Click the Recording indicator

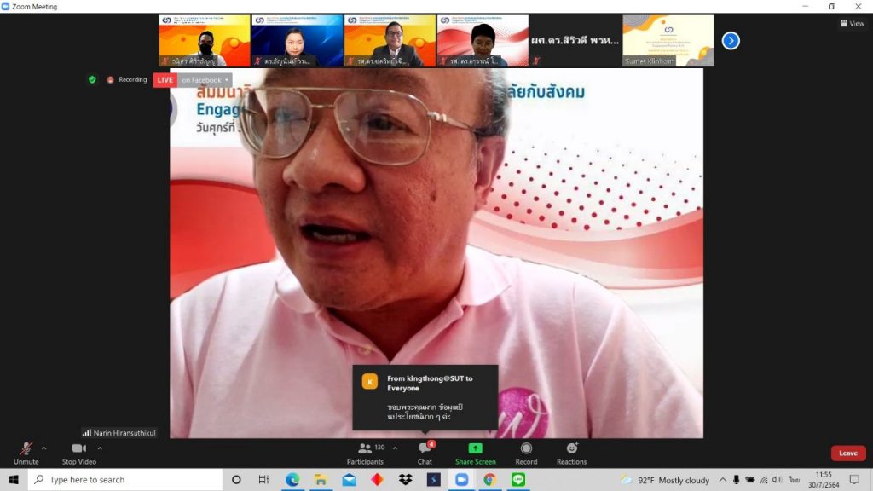point(127,79)
